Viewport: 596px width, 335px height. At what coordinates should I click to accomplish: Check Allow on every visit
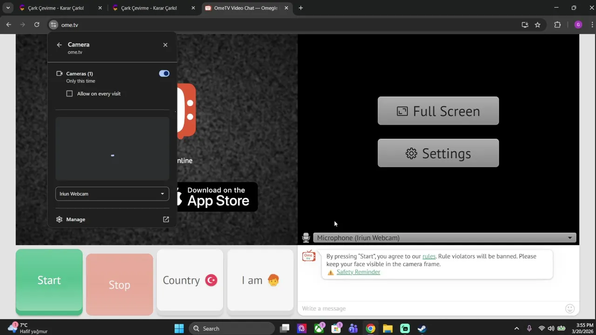pyautogui.click(x=69, y=94)
